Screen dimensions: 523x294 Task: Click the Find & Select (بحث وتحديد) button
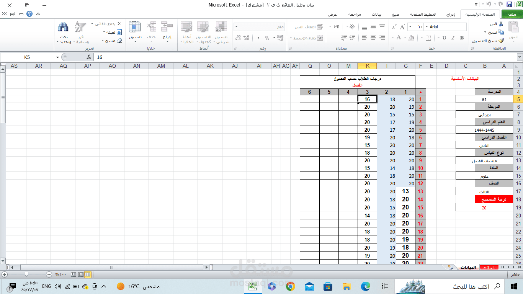coord(63,32)
